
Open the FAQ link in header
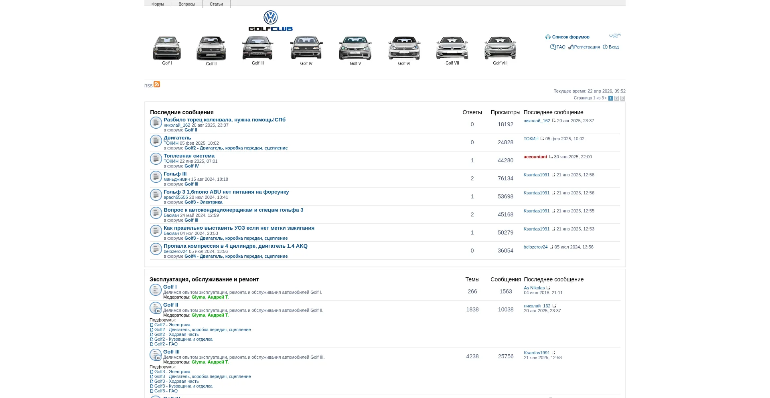click(x=561, y=47)
